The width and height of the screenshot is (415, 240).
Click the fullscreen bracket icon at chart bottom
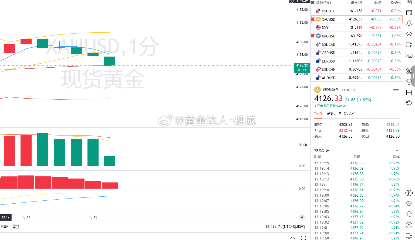303,238
